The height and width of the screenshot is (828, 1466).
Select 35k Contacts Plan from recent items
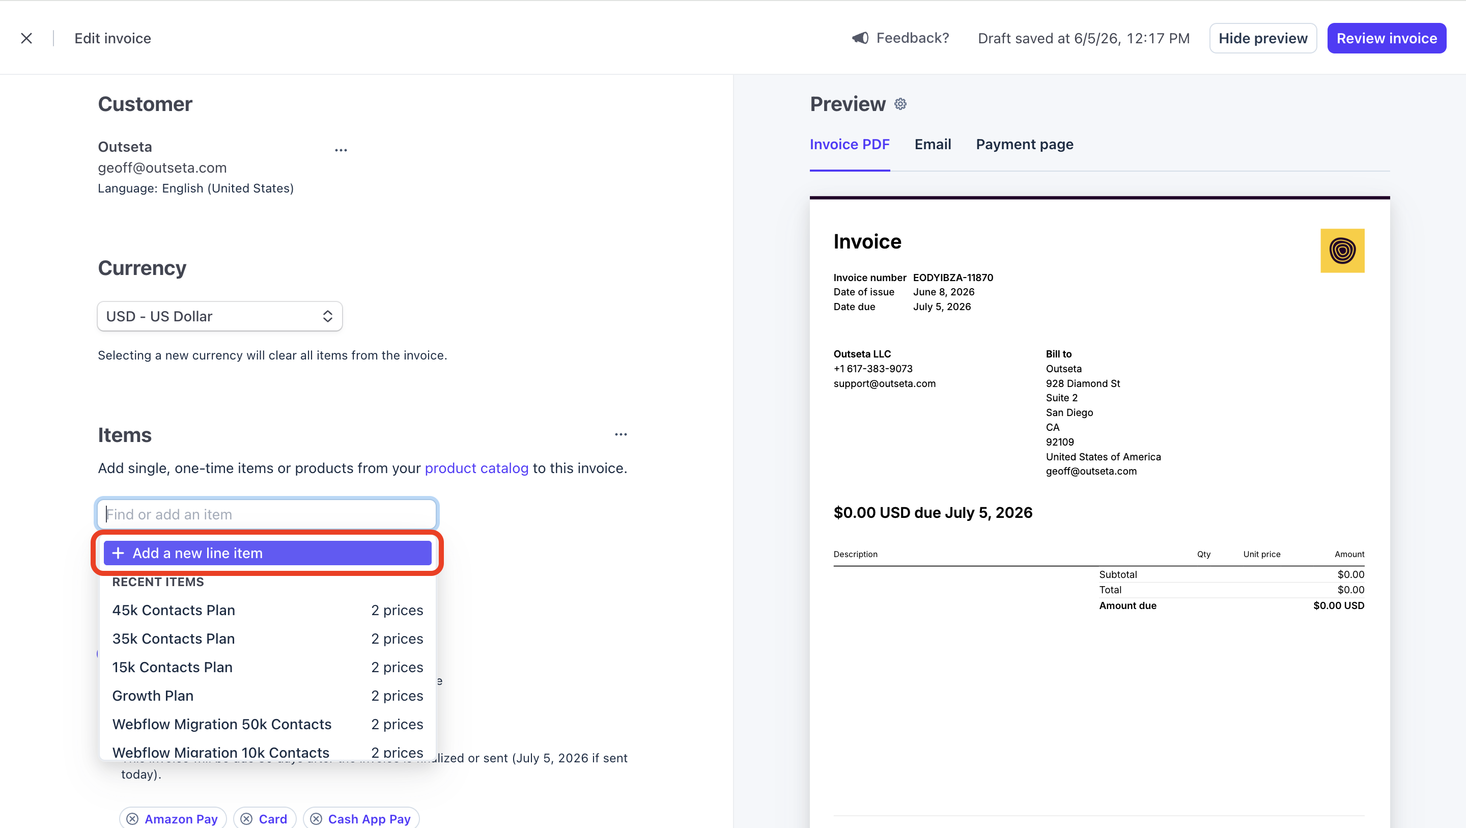click(267, 639)
